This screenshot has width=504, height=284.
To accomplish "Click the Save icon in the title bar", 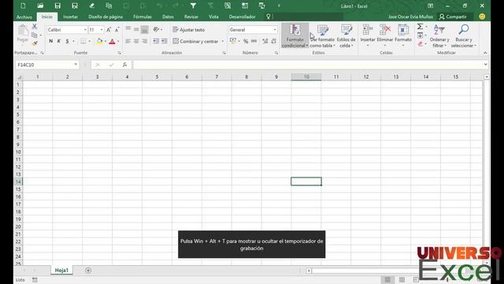I will 57,6.
